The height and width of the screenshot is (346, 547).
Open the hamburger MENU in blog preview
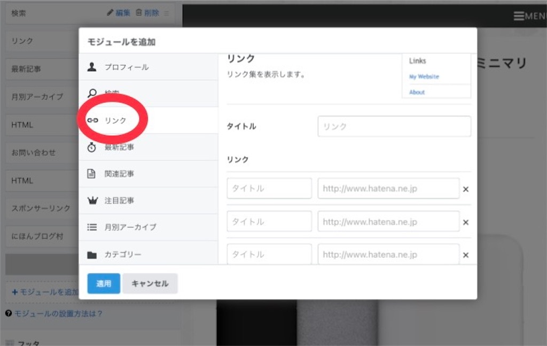[x=529, y=16]
